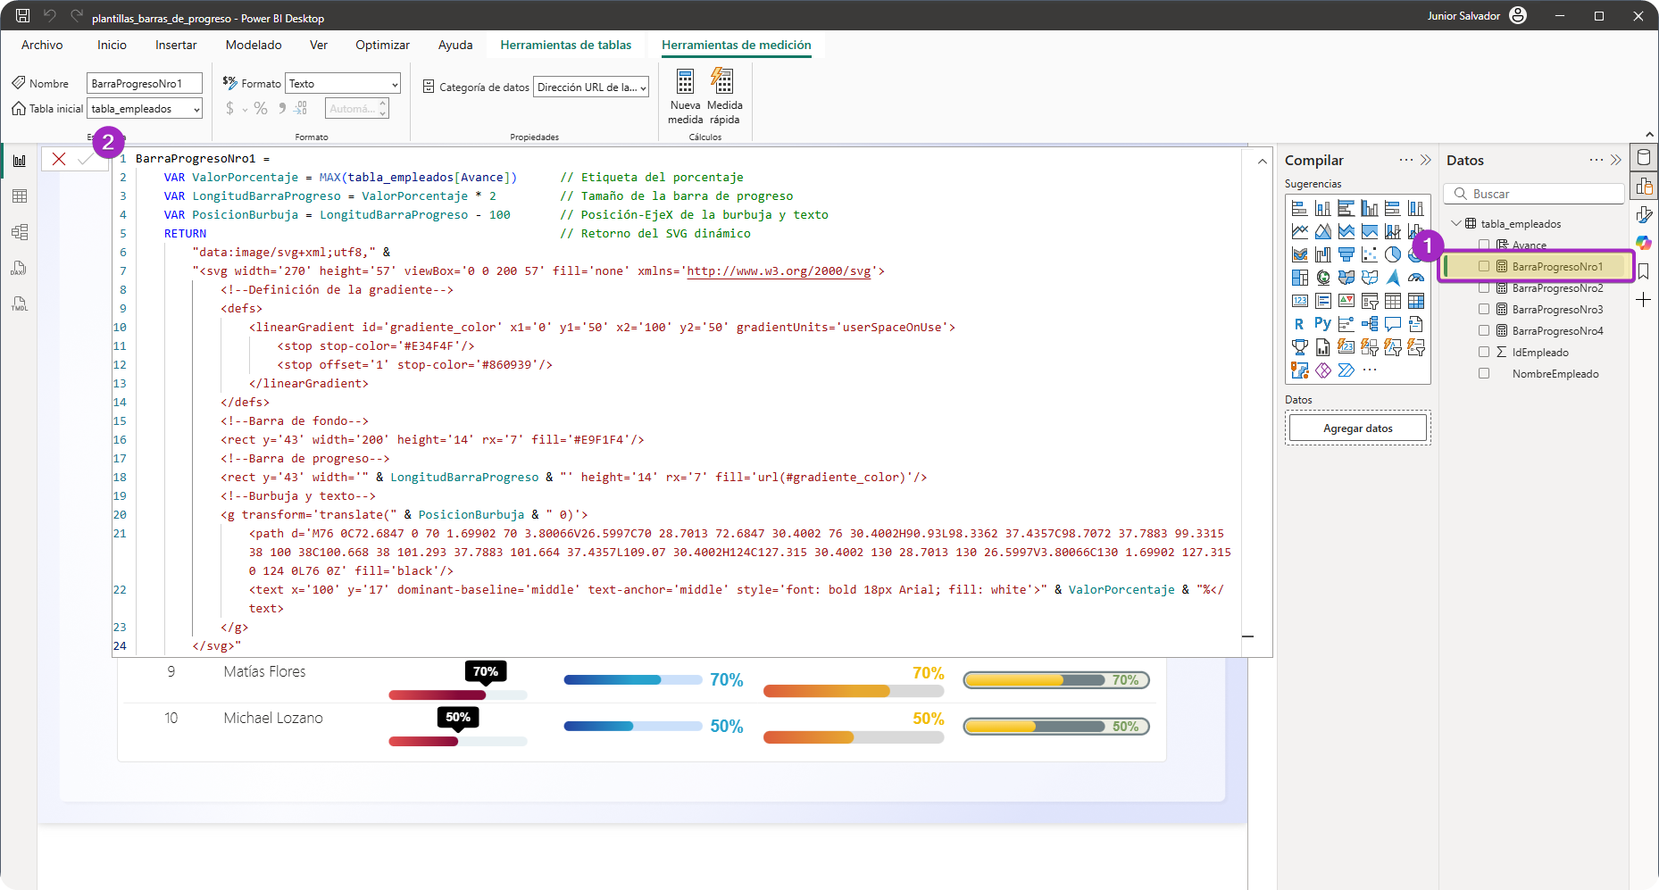Pick the funnel chart visual
The image size is (1659, 890).
[1346, 254]
